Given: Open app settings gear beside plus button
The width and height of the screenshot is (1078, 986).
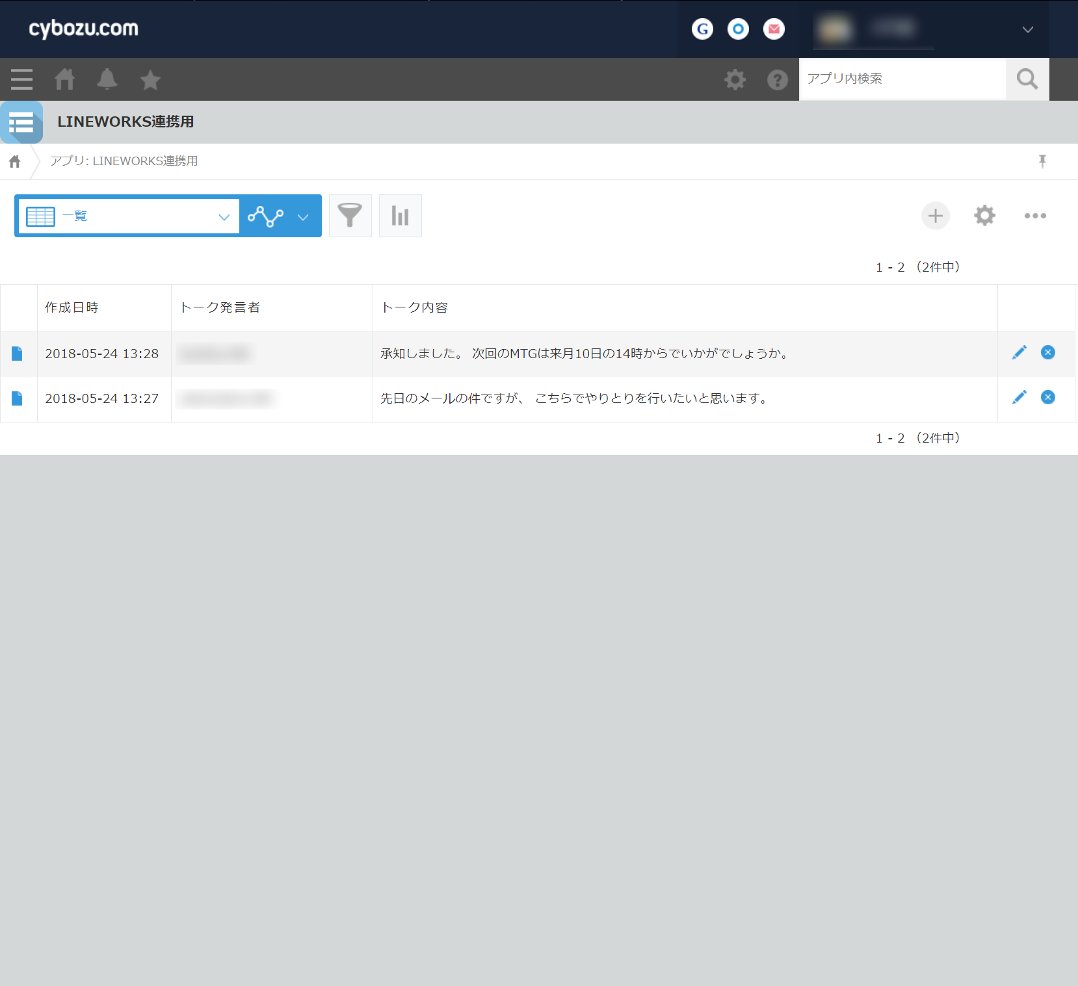Looking at the screenshot, I should click(984, 216).
